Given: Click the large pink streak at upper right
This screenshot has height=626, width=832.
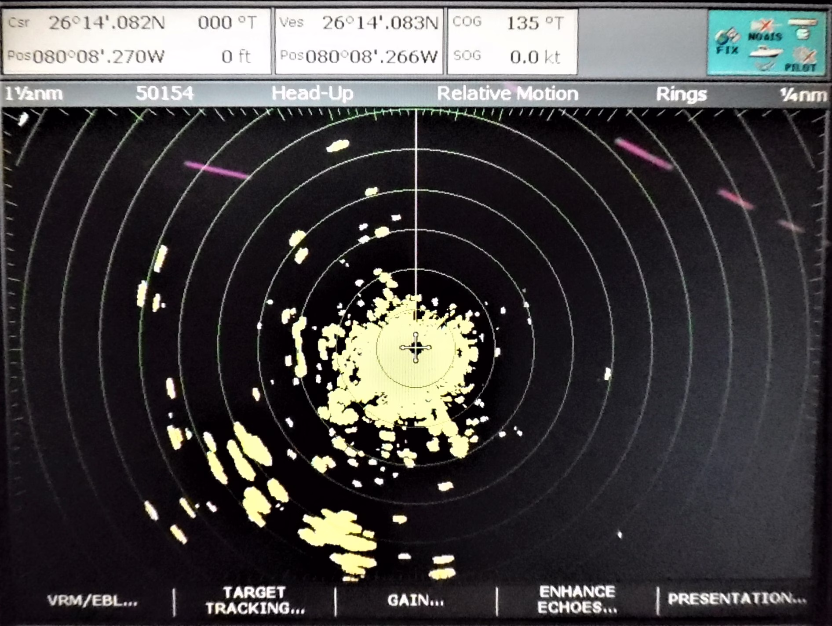Looking at the screenshot, I should [643, 153].
